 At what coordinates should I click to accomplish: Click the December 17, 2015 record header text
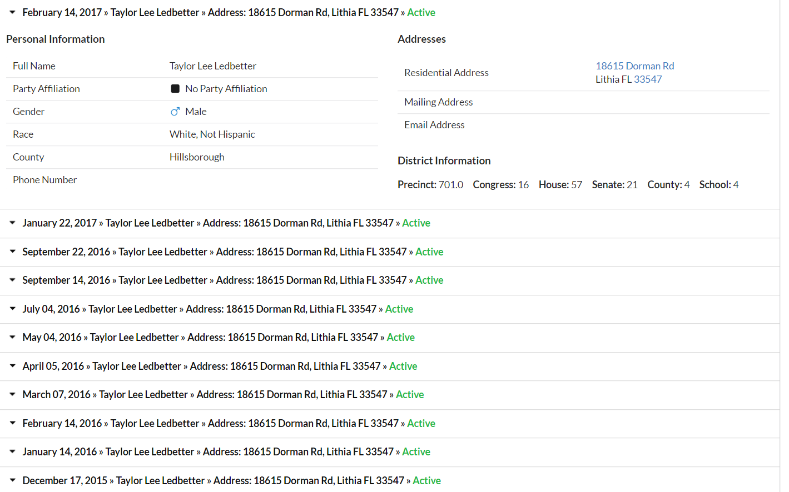231,480
